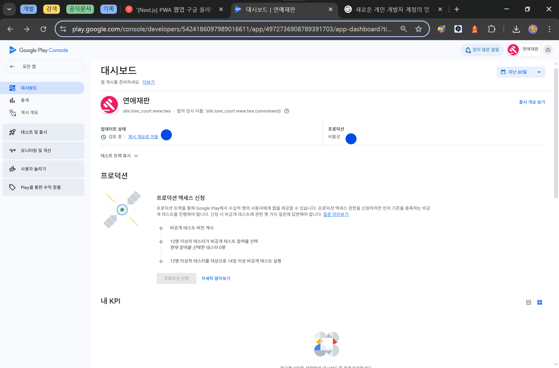559x368 pixels.
Task: Open the 공식문서 tab group
Action: 80,9
